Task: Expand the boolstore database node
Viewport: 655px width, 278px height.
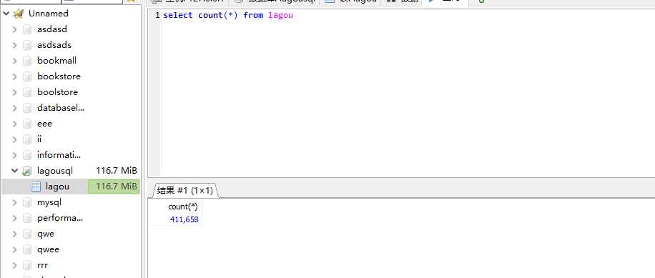Action: 14,92
